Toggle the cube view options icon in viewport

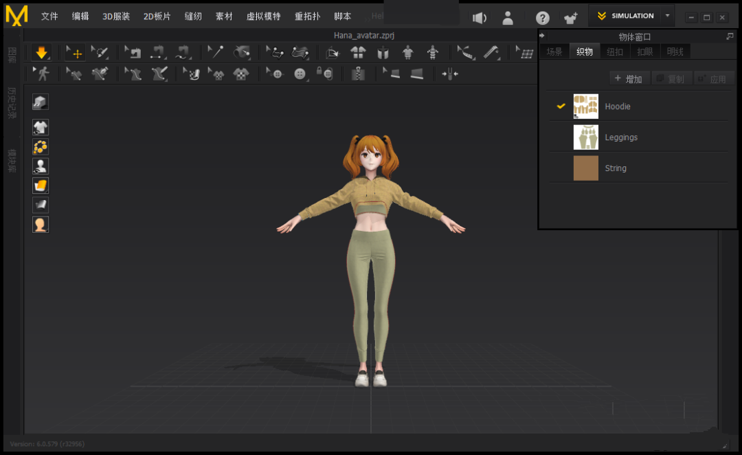pos(41,102)
